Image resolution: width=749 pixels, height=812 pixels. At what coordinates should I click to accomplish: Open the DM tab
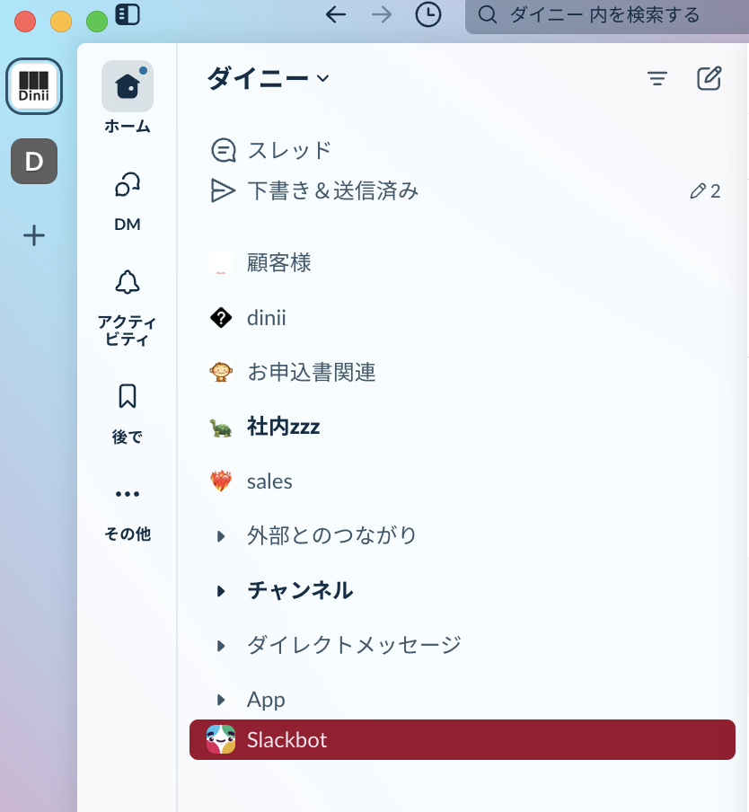click(x=128, y=202)
